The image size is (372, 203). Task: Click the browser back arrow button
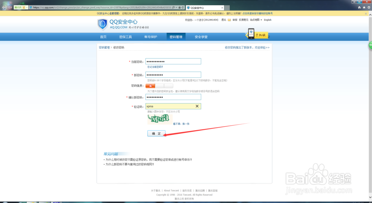(4, 7)
